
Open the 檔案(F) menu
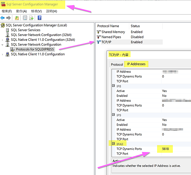[x=7, y=11]
